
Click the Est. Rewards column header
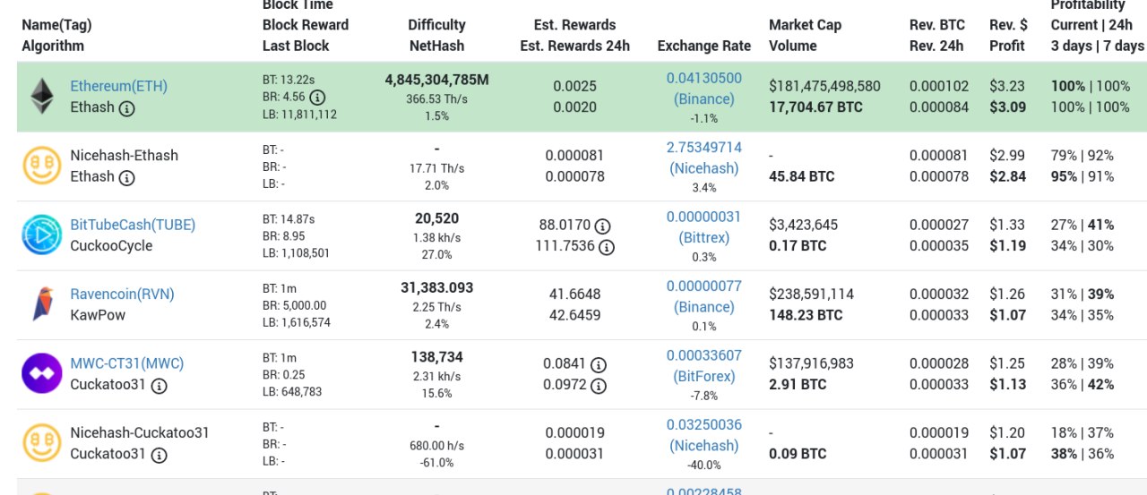pos(574,35)
